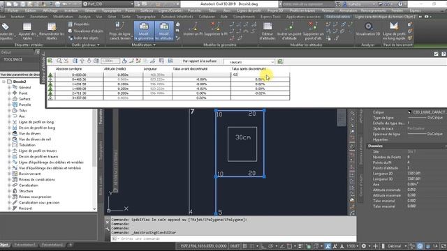Toggle Modif. la géométrie panel button
Image resolution: width=447 pixels, height=251 pixels.
click(144, 31)
